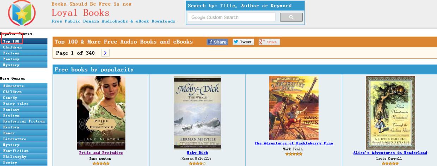Browse the Fairy tales genre
Image resolution: width=437 pixels, height=166 pixels.
24,104
